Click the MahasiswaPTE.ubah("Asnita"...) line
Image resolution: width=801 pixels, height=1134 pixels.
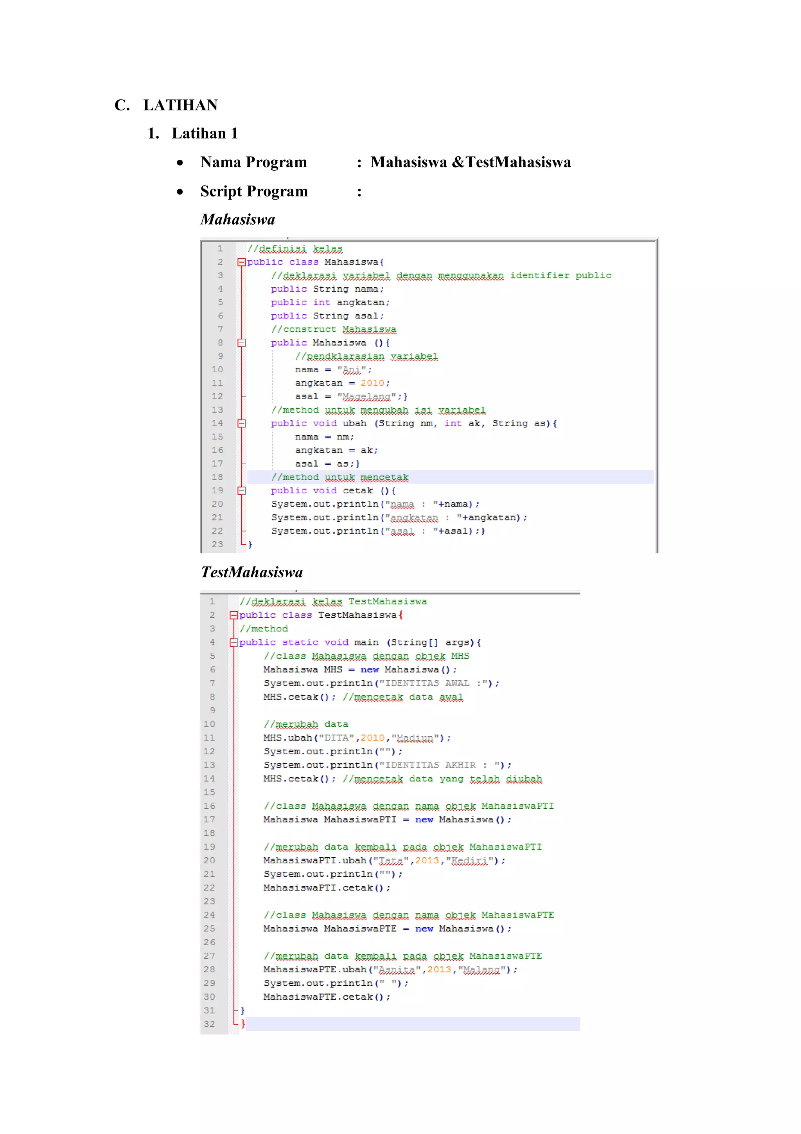coord(390,970)
